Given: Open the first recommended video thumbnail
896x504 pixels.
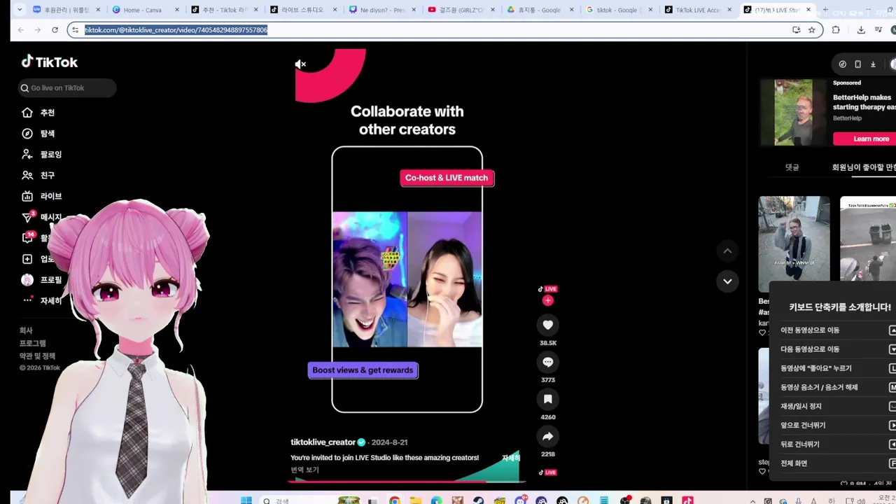Looking at the screenshot, I should point(794,244).
